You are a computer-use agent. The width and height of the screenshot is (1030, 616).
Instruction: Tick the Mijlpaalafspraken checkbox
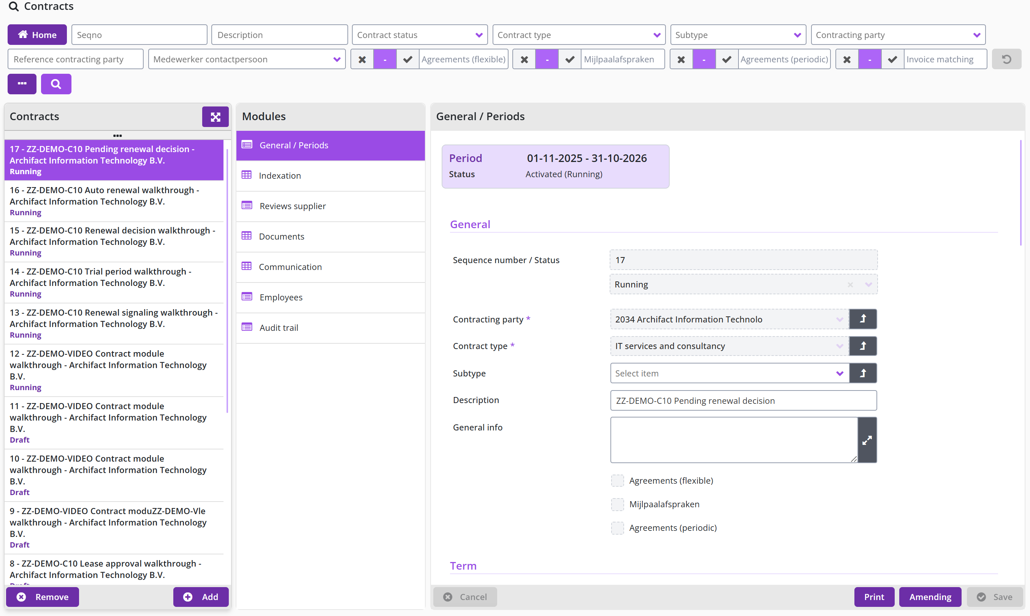(x=617, y=504)
